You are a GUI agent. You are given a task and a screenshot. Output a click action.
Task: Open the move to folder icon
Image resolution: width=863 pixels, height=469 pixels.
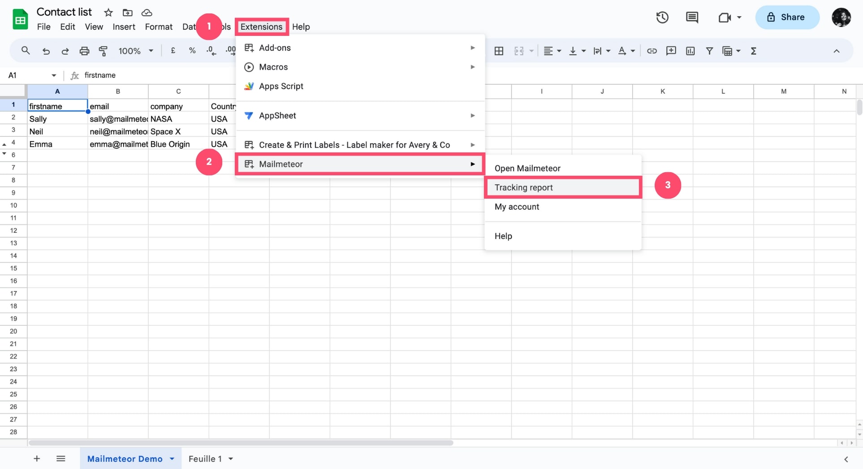click(x=128, y=13)
